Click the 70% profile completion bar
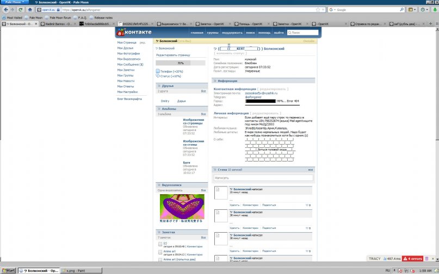 [181, 63]
